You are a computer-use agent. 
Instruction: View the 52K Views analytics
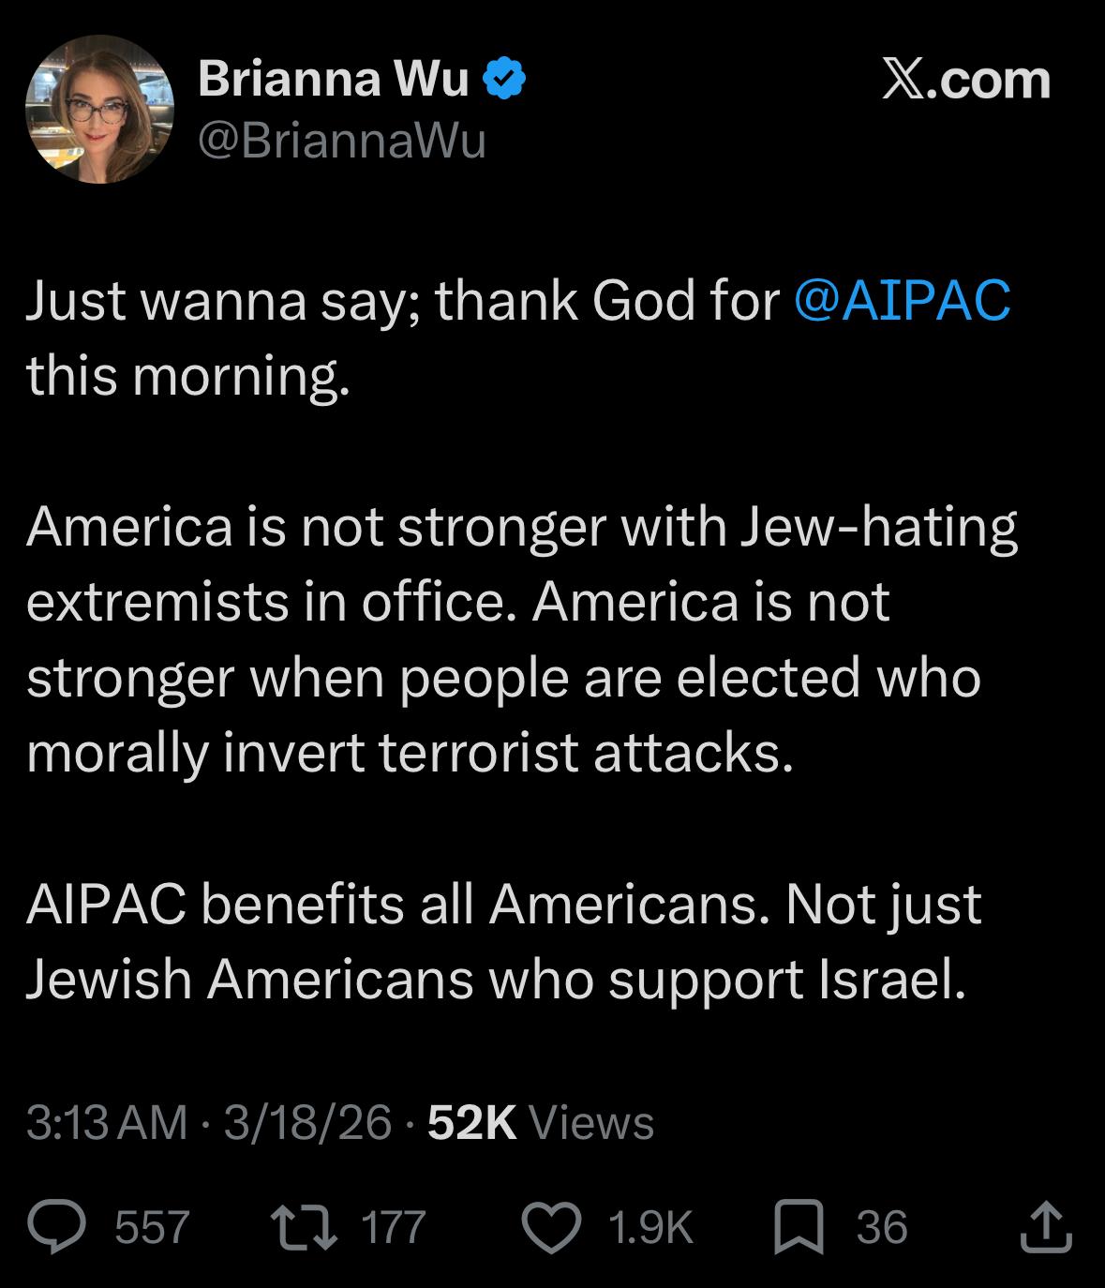(541, 1122)
